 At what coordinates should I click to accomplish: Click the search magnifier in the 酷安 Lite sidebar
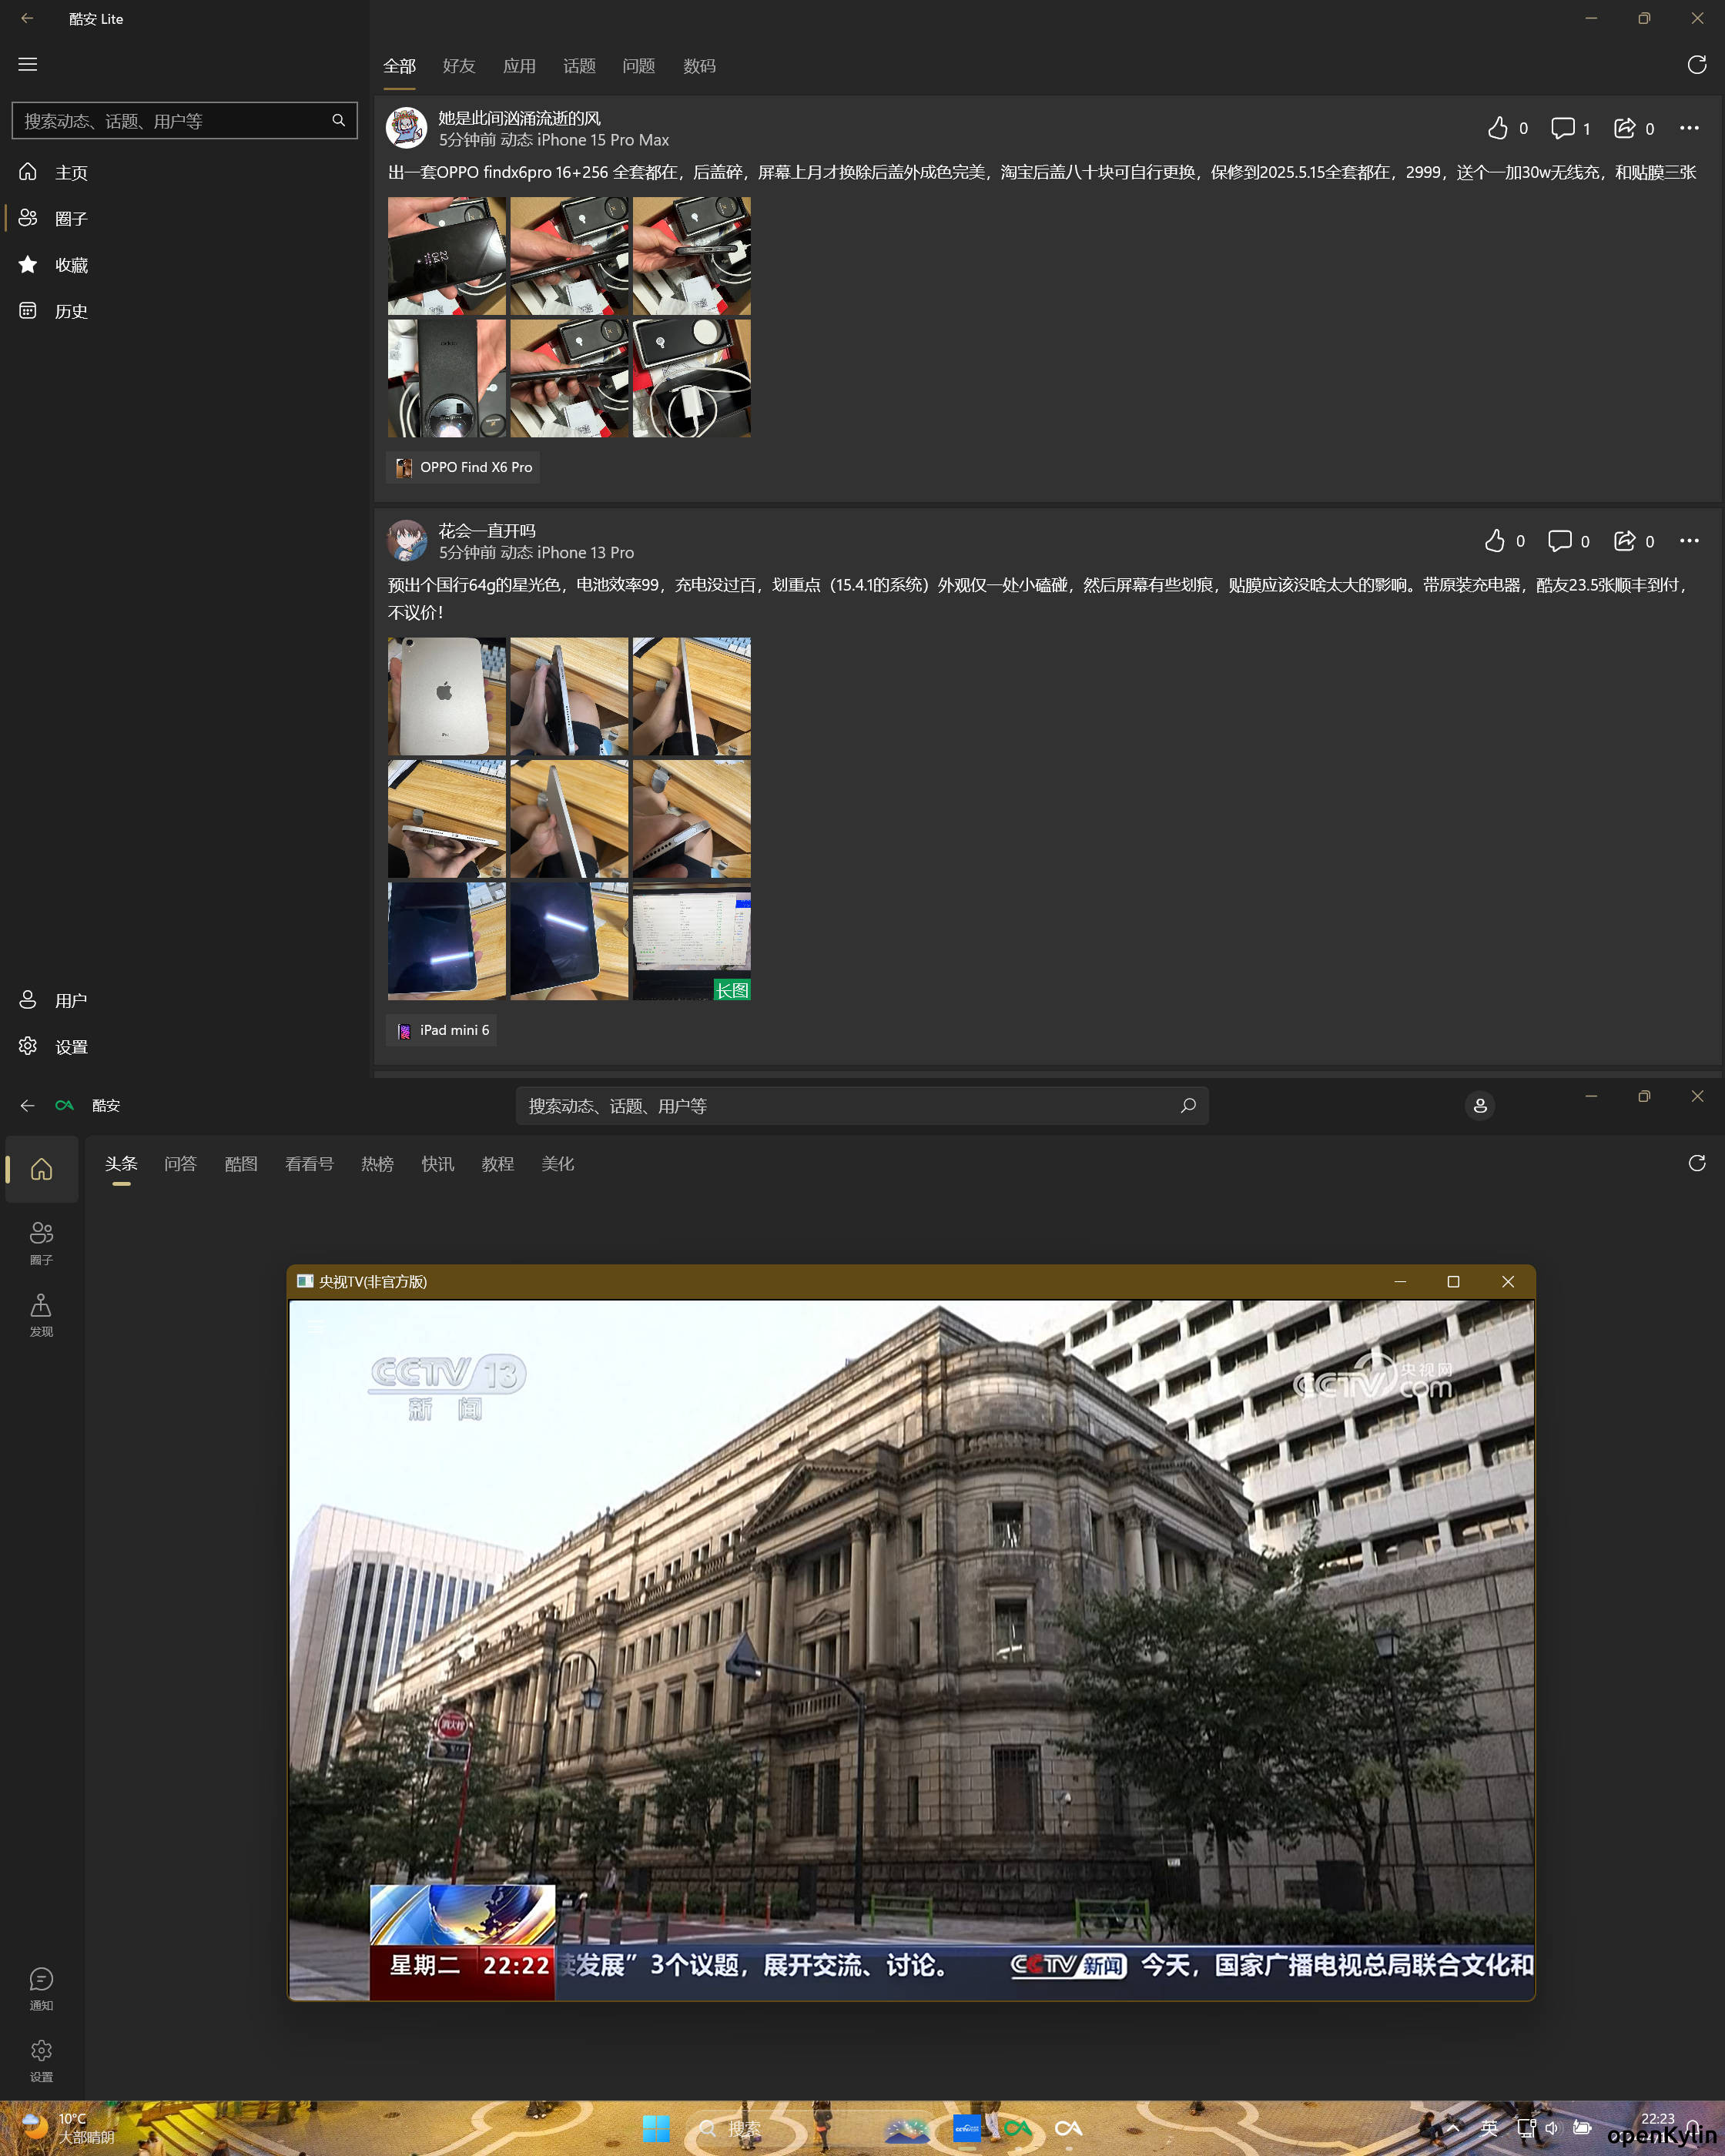338,120
